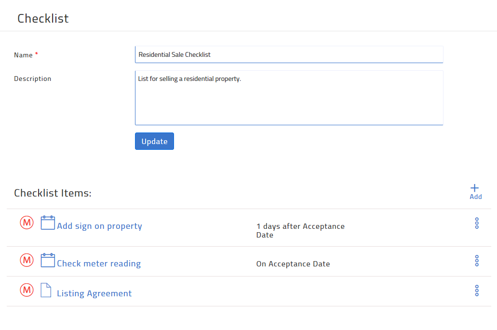Click the red M badge on Add sign on property
Screen dimensions: 497x330
pos(27,223)
